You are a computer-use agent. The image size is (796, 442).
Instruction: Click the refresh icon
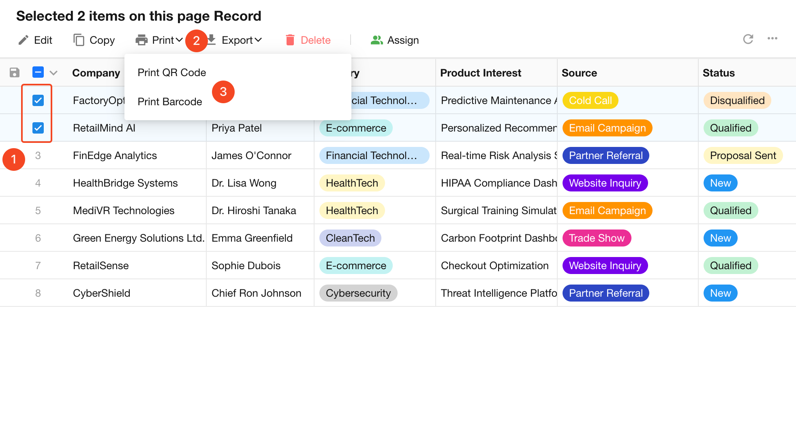tap(748, 39)
